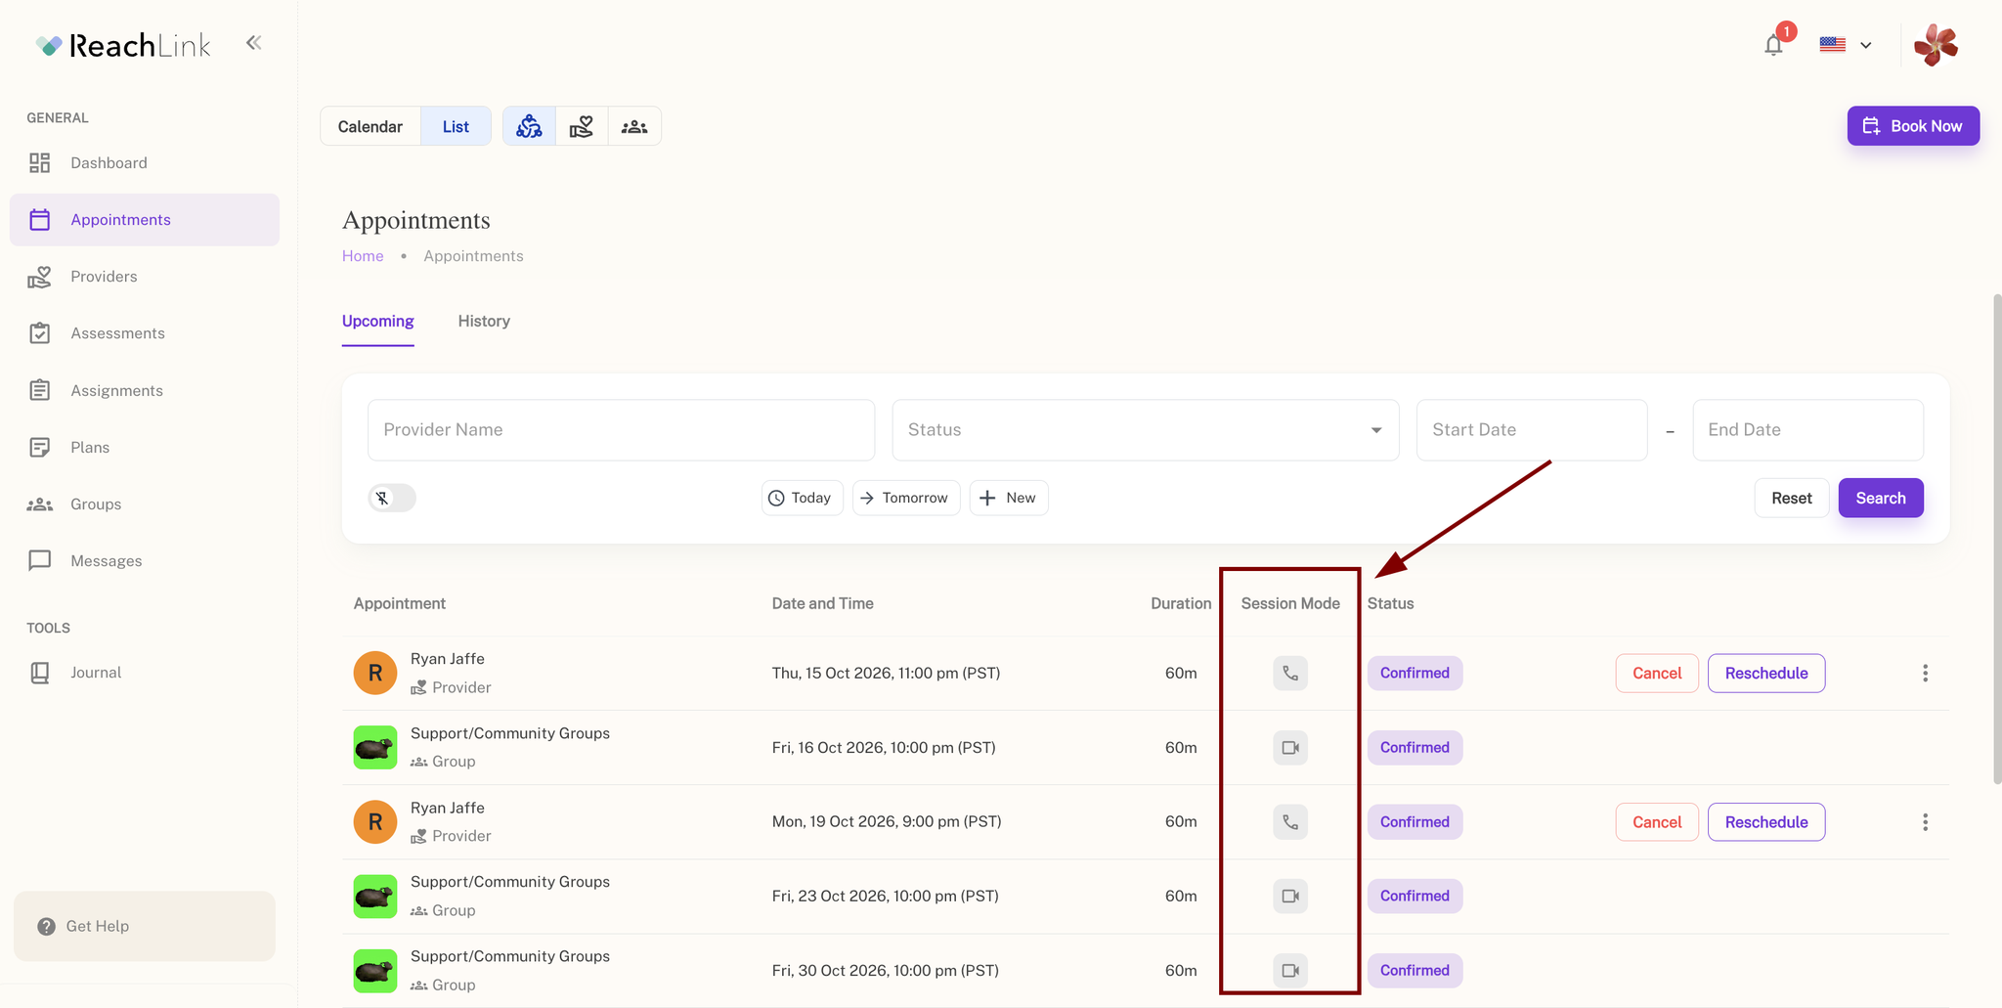Click phone icon for 19 Oct appointment

pos(1290,822)
